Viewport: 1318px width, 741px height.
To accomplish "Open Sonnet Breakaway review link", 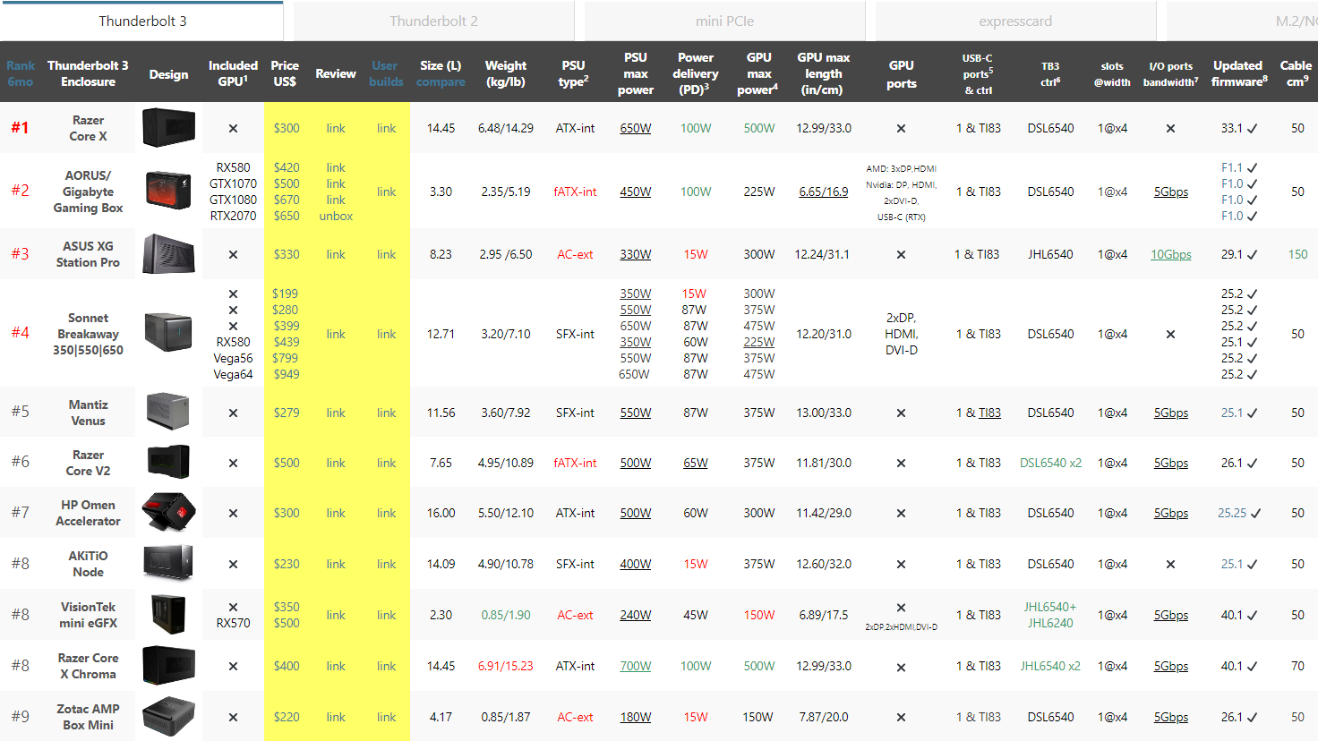I will pos(336,334).
